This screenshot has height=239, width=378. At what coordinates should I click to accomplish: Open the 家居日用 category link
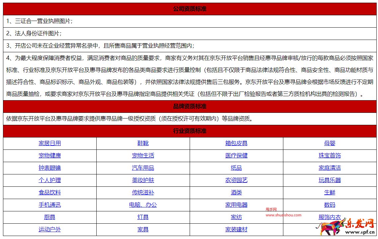click(50, 143)
